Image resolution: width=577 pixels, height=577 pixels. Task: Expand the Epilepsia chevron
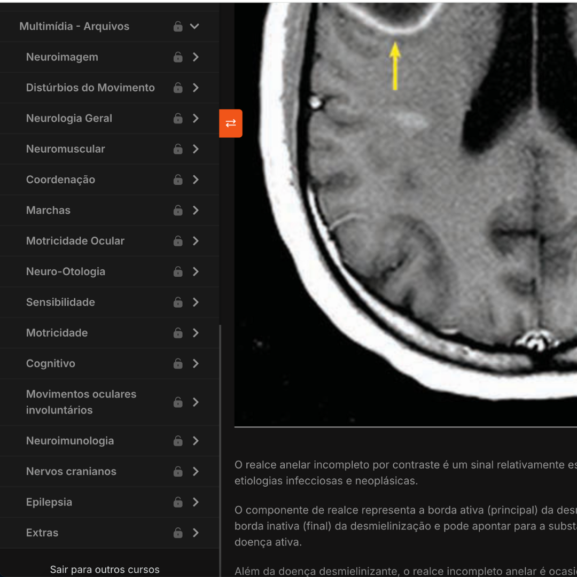tap(196, 502)
